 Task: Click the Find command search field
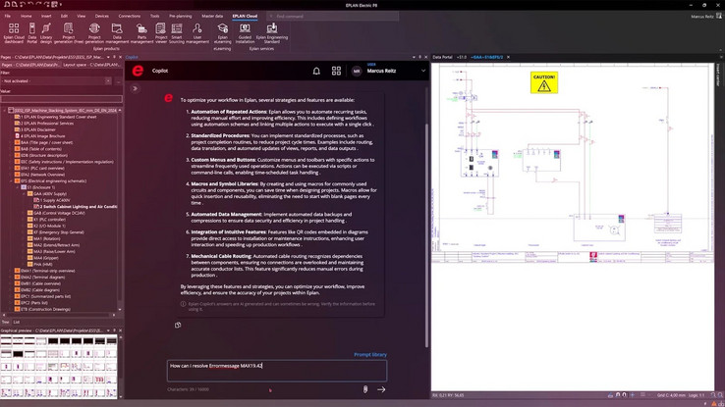click(333, 16)
